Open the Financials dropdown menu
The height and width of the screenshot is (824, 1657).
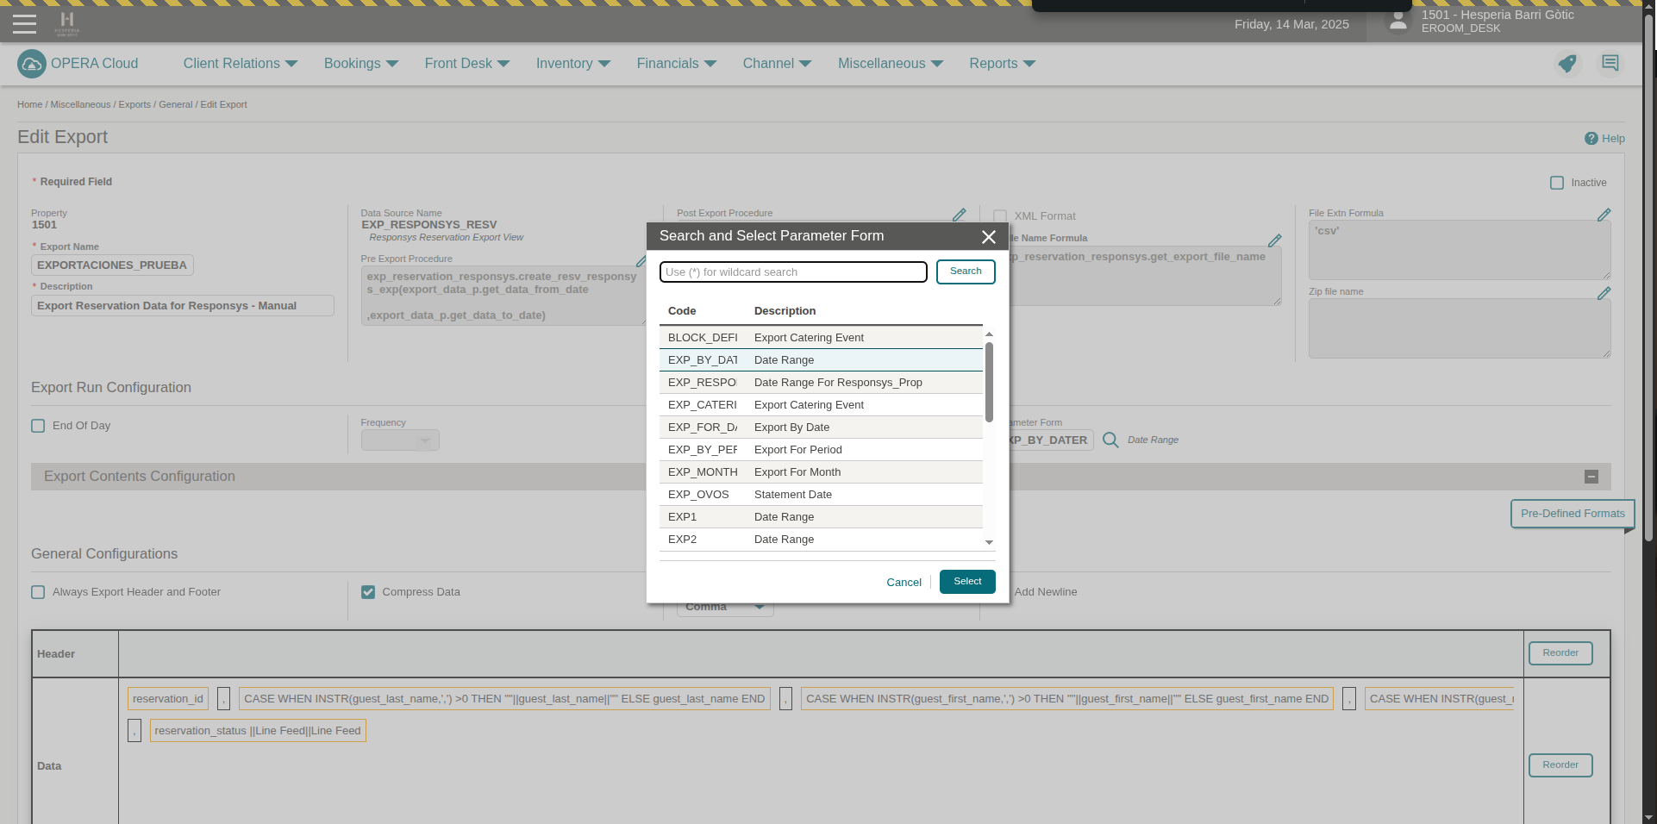[x=677, y=64]
